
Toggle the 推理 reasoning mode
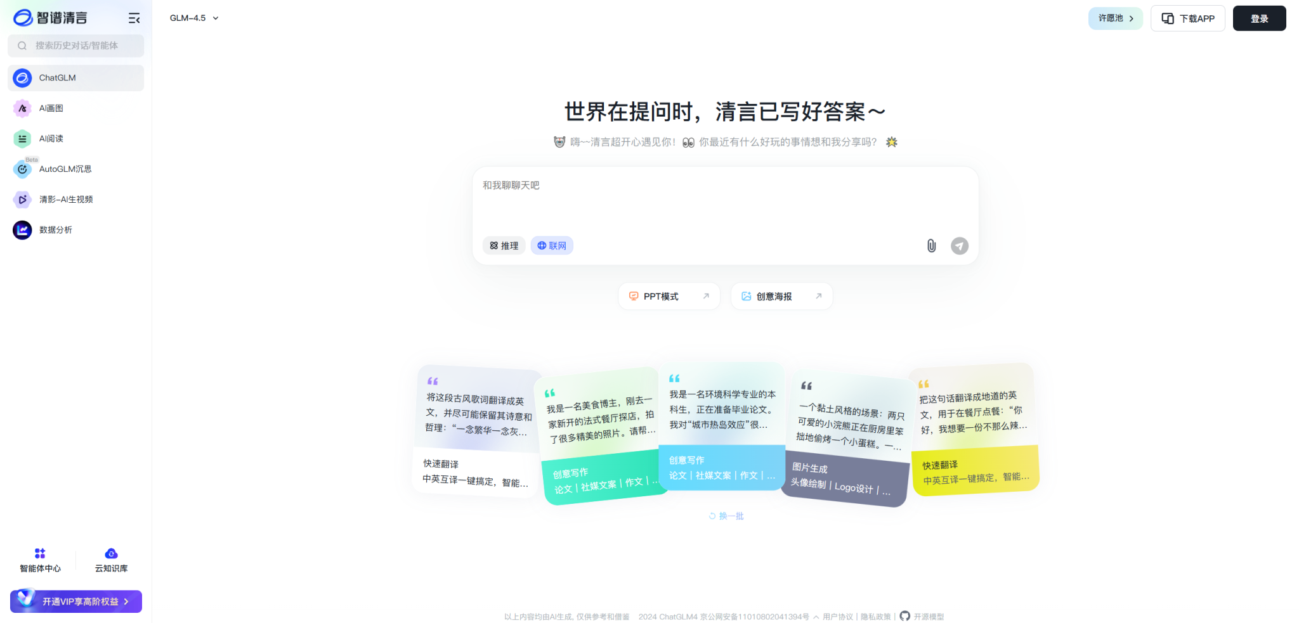coord(504,246)
